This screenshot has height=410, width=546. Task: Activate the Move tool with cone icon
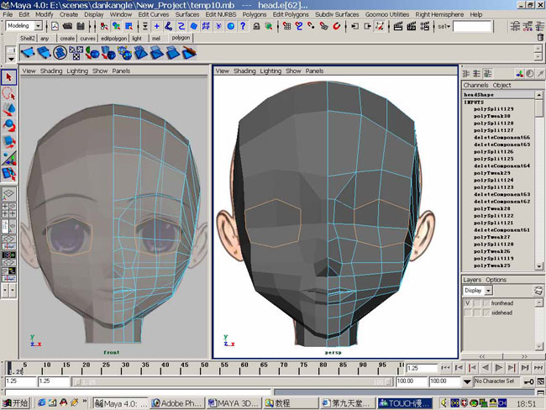8,109
